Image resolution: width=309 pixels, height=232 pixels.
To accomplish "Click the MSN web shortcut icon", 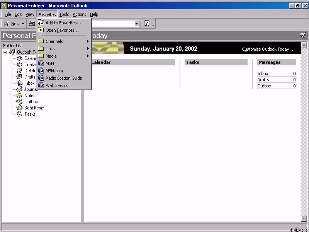I will pyautogui.click(x=41, y=63).
